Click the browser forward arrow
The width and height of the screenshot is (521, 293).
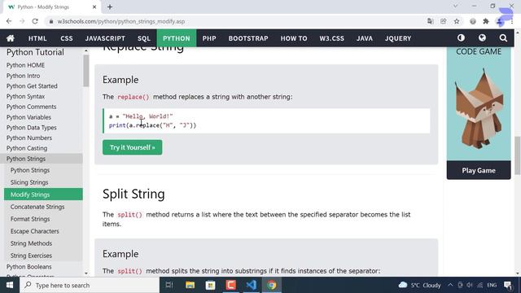click(x=22, y=21)
